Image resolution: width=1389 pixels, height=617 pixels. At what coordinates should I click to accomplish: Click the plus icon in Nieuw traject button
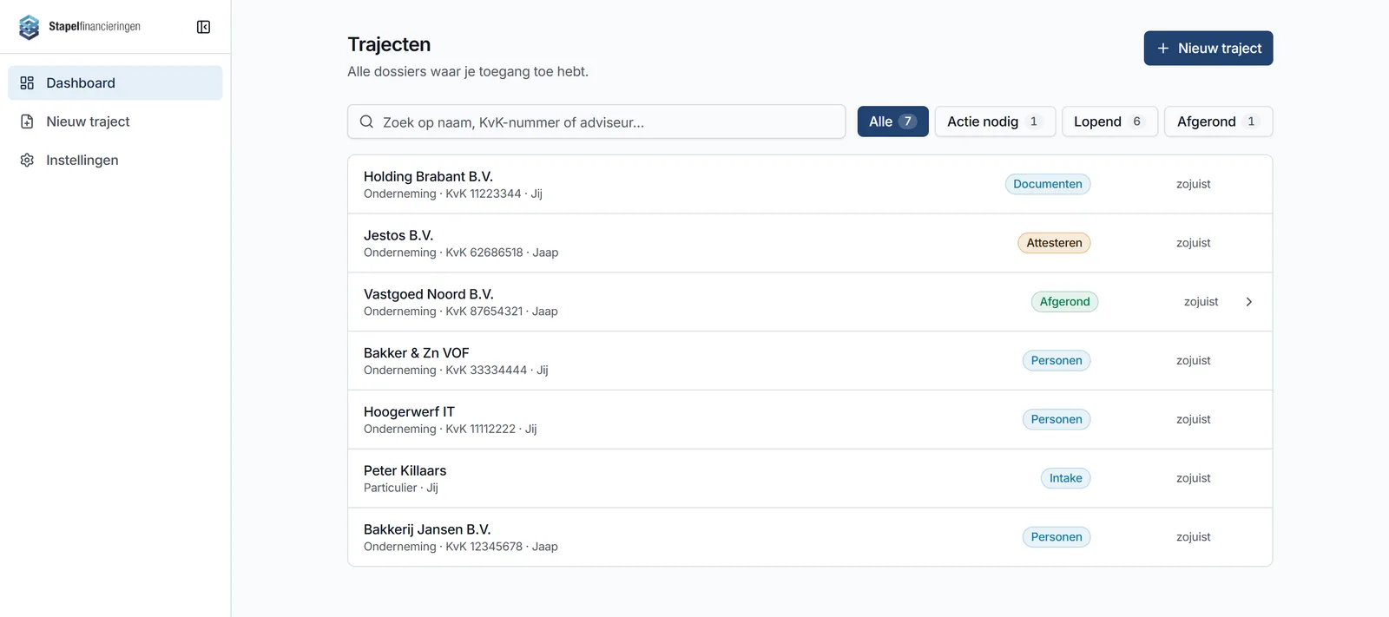tap(1163, 49)
